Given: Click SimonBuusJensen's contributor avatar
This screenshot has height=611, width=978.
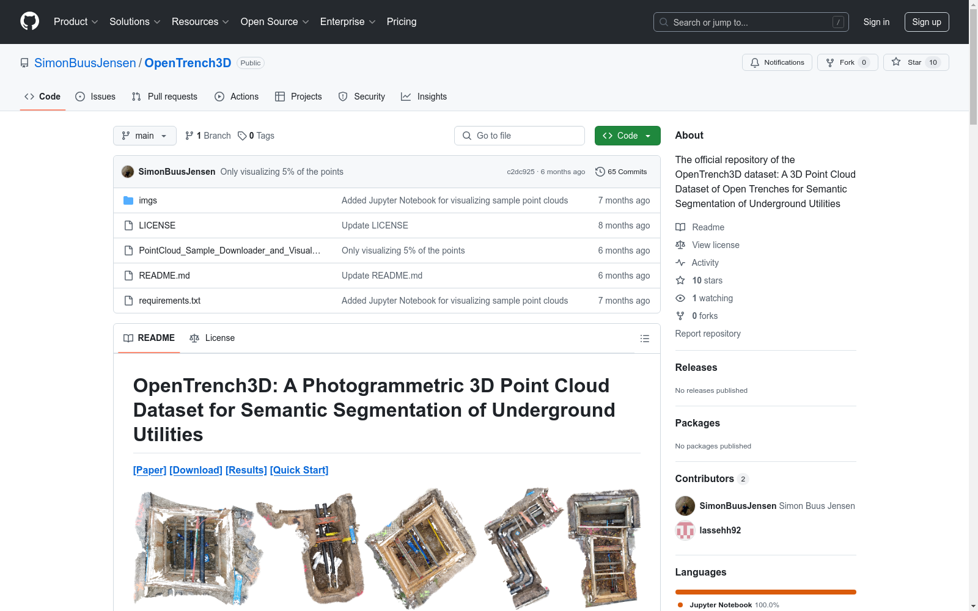Looking at the screenshot, I should [685, 506].
